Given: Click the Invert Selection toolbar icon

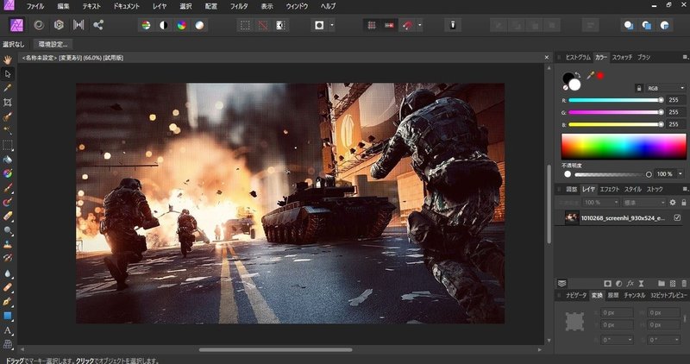Looking at the screenshot, I should coord(281,26).
